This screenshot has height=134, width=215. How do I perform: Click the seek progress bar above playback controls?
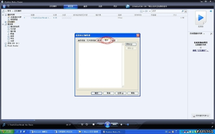coord(107,120)
